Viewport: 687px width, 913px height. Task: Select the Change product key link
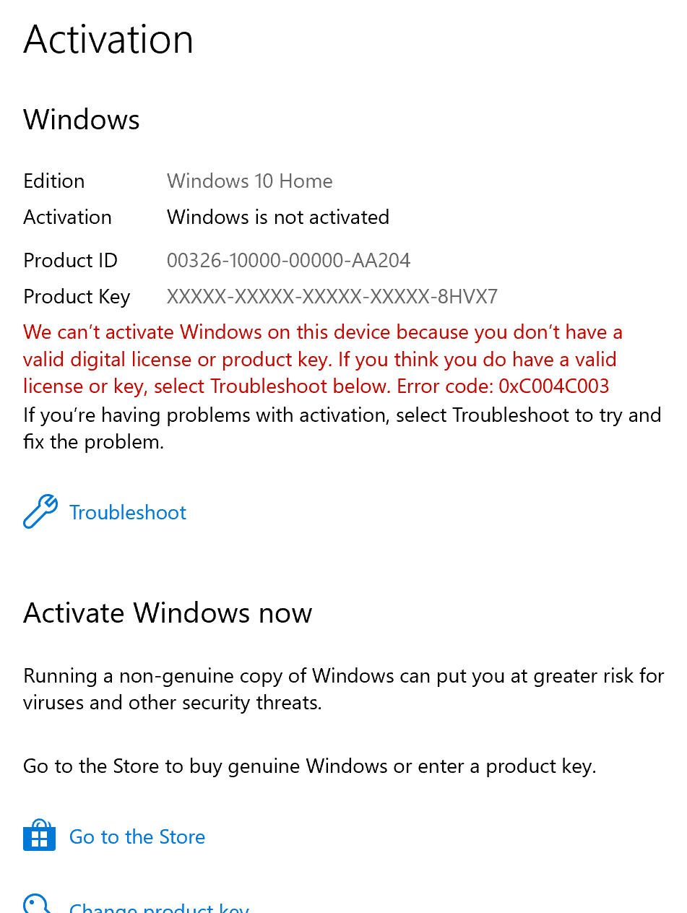159,907
